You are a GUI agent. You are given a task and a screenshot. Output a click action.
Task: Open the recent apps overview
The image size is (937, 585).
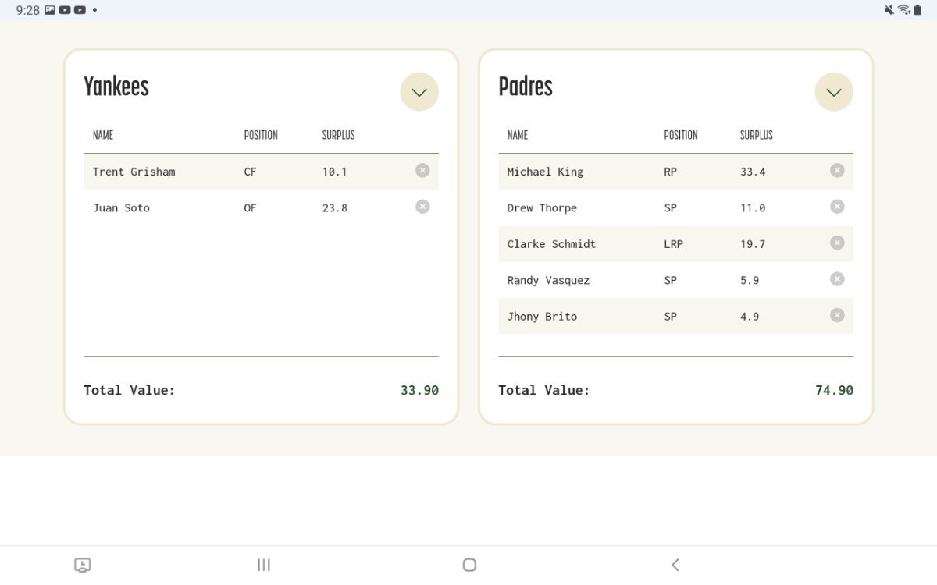click(264, 565)
